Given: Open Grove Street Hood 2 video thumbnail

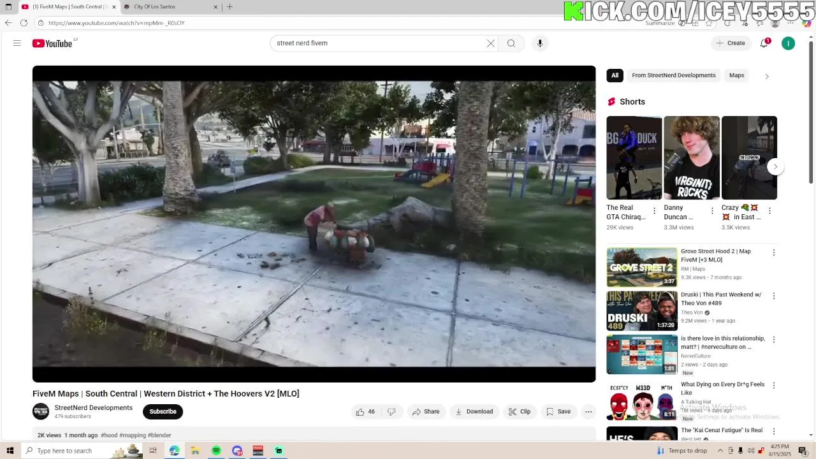Looking at the screenshot, I should (642, 268).
